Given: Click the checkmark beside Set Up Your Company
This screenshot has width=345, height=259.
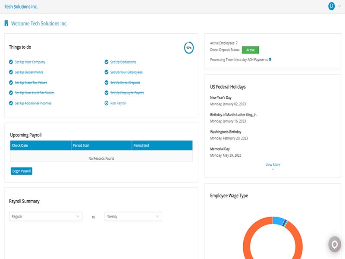Looking at the screenshot, I should pos(10,62).
